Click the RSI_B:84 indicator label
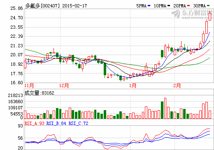 [x=56, y=123]
